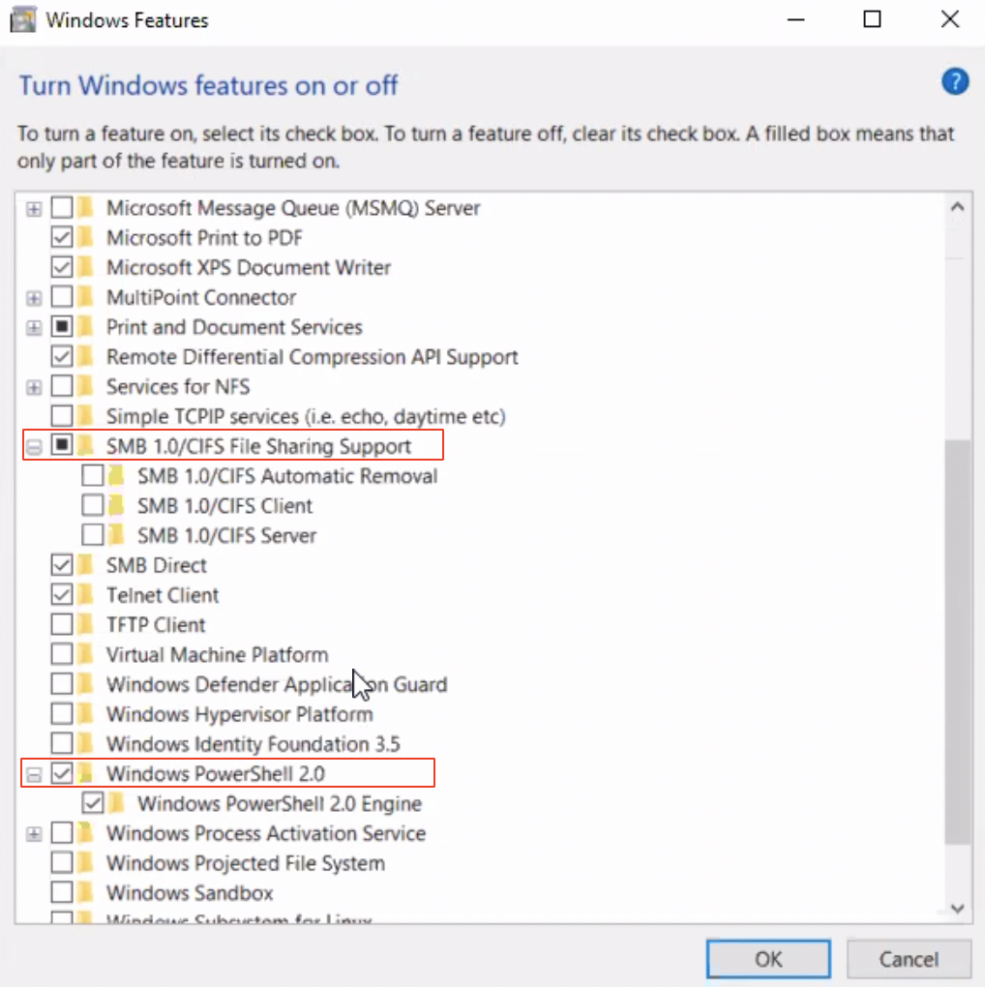
Task: Check Simple TCPIP services checkbox
Action: (x=62, y=415)
